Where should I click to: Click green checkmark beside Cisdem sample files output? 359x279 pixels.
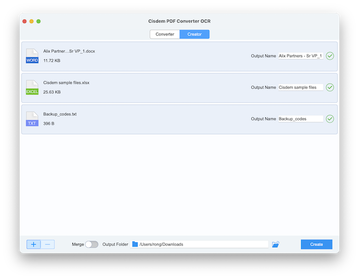tap(330, 87)
